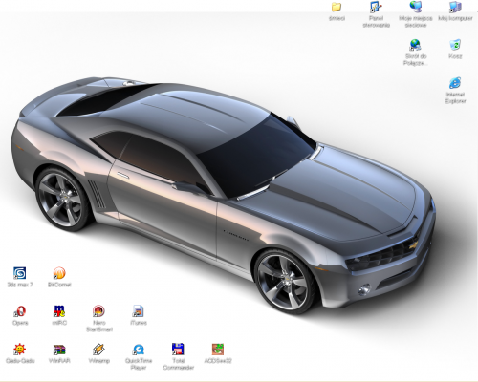Open Mój komputer desktop icon
The image size is (478, 382).
pos(455,7)
